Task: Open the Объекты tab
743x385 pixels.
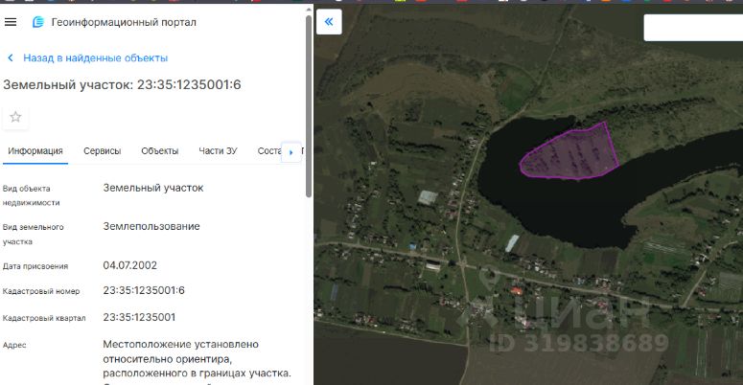Action: tap(160, 151)
